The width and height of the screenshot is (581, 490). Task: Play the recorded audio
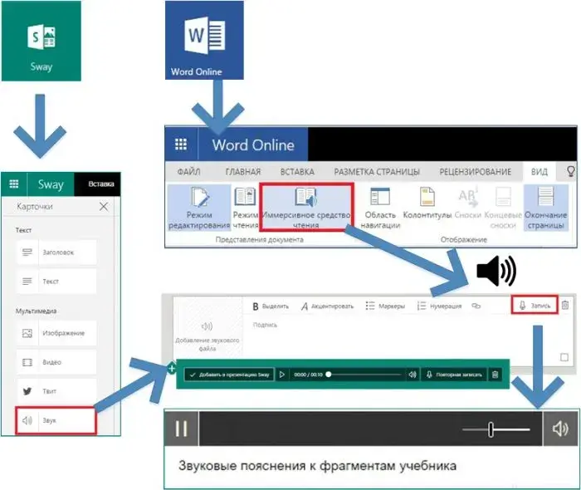coord(282,375)
